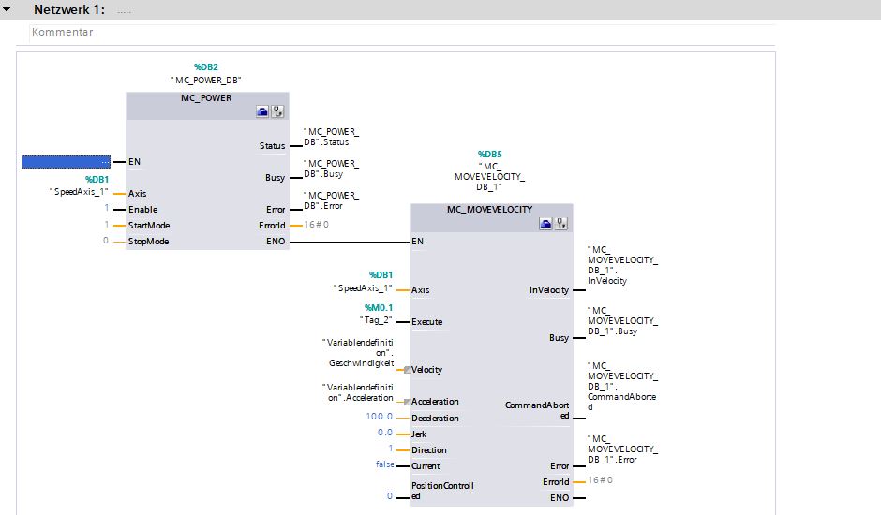Open diagnostics icon on MC_POWER block
The width and height of the screenshot is (881, 515).
[277, 111]
